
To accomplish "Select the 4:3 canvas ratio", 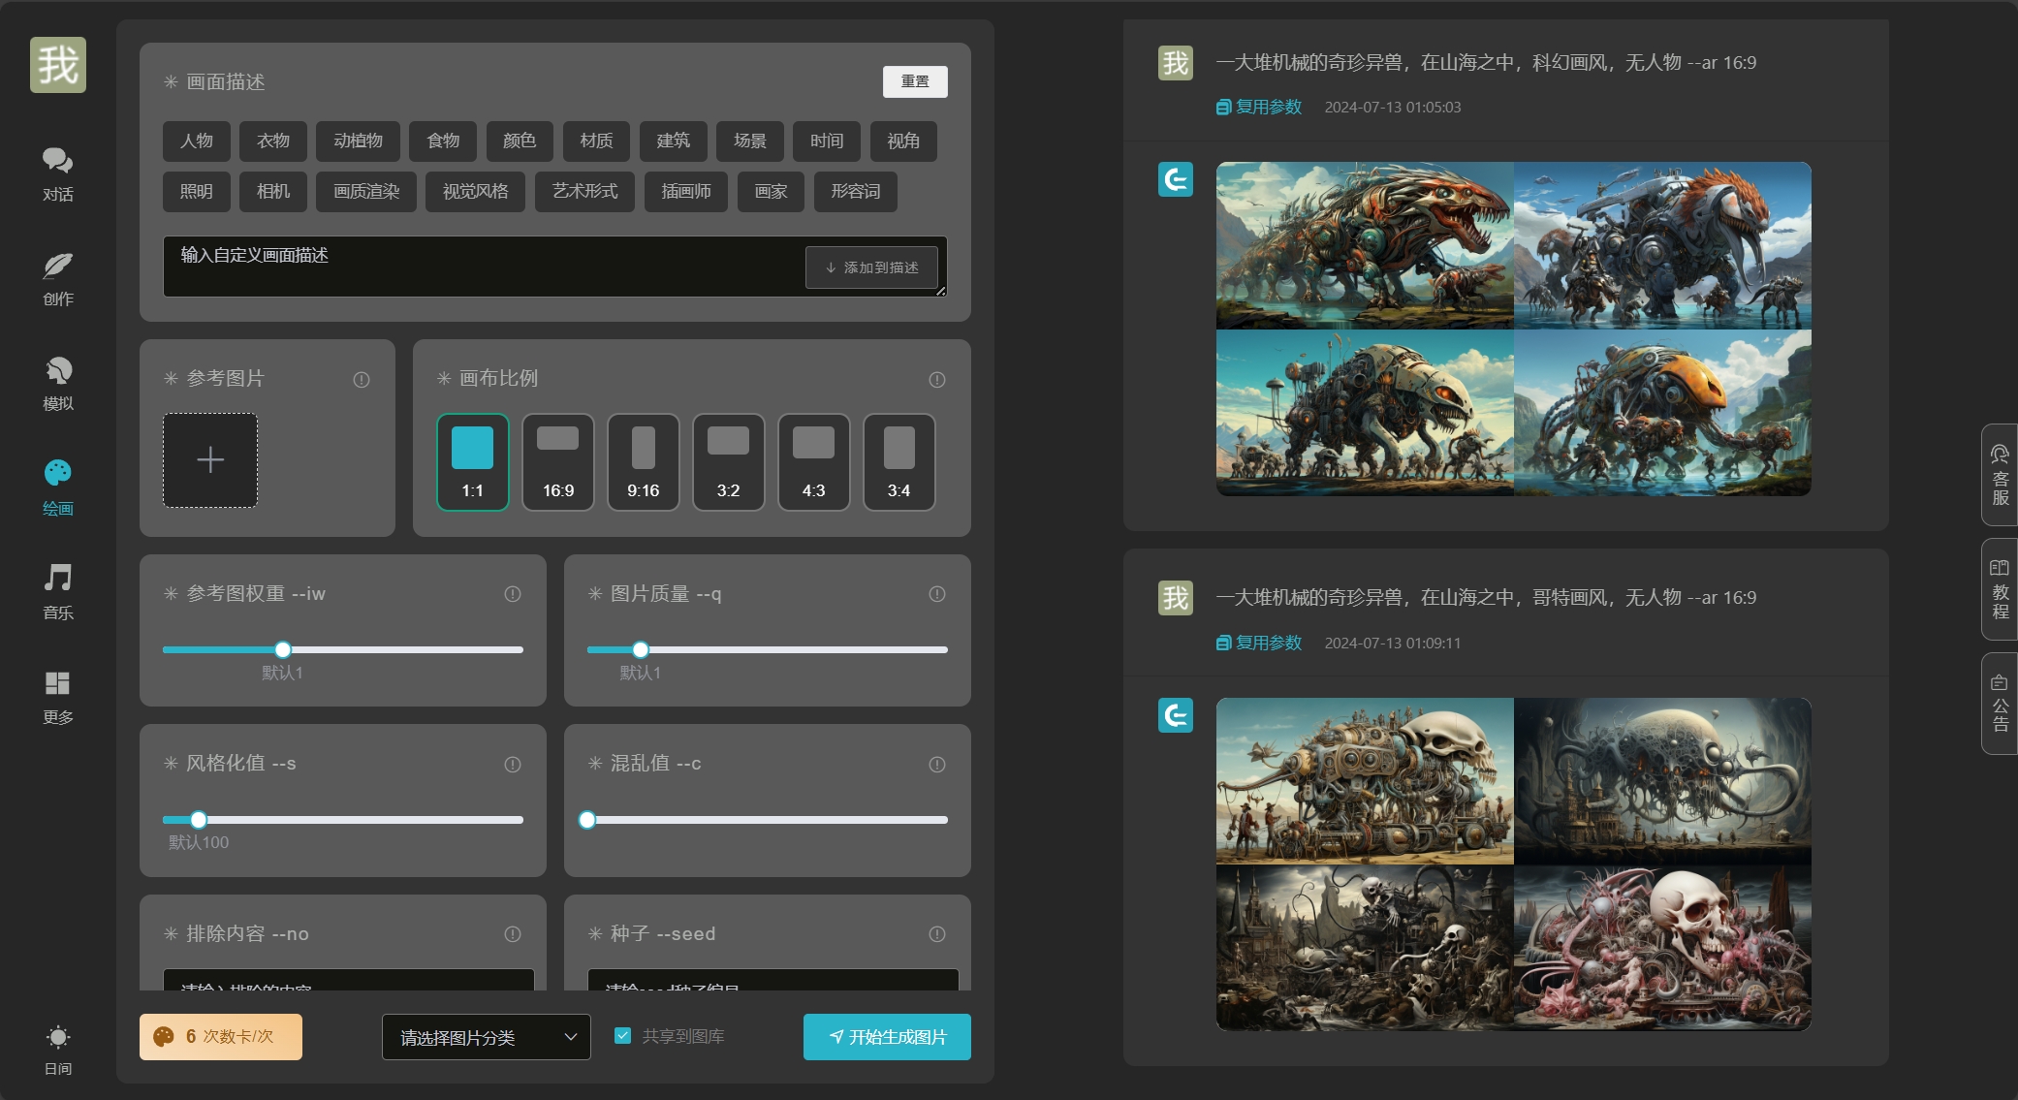I will [x=814, y=462].
